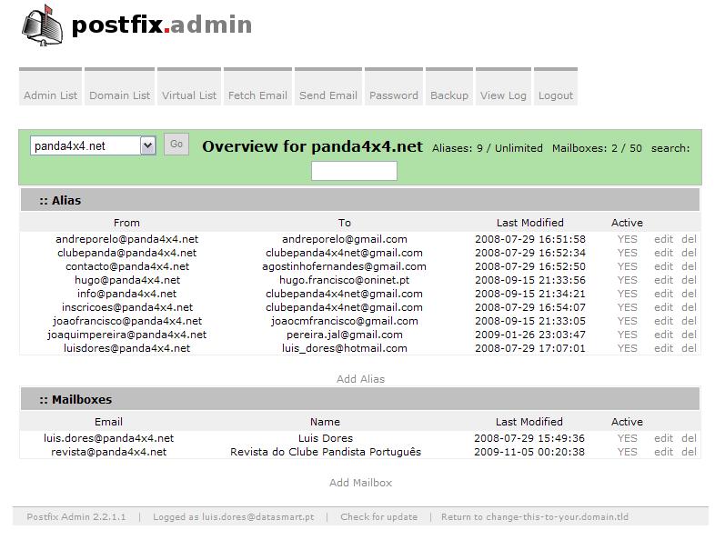Viewport: 725px width, 540px height.
Task: Click the Go button
Action: [176, 145]
